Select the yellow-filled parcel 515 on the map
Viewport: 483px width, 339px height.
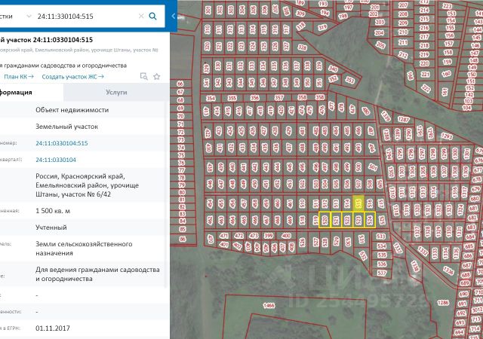click(x=358, y=203)
